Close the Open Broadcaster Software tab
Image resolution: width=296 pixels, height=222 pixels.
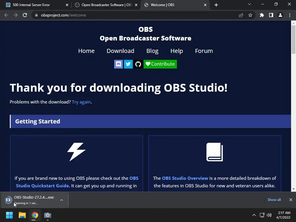pyautogui.click(x=136, y=5)
